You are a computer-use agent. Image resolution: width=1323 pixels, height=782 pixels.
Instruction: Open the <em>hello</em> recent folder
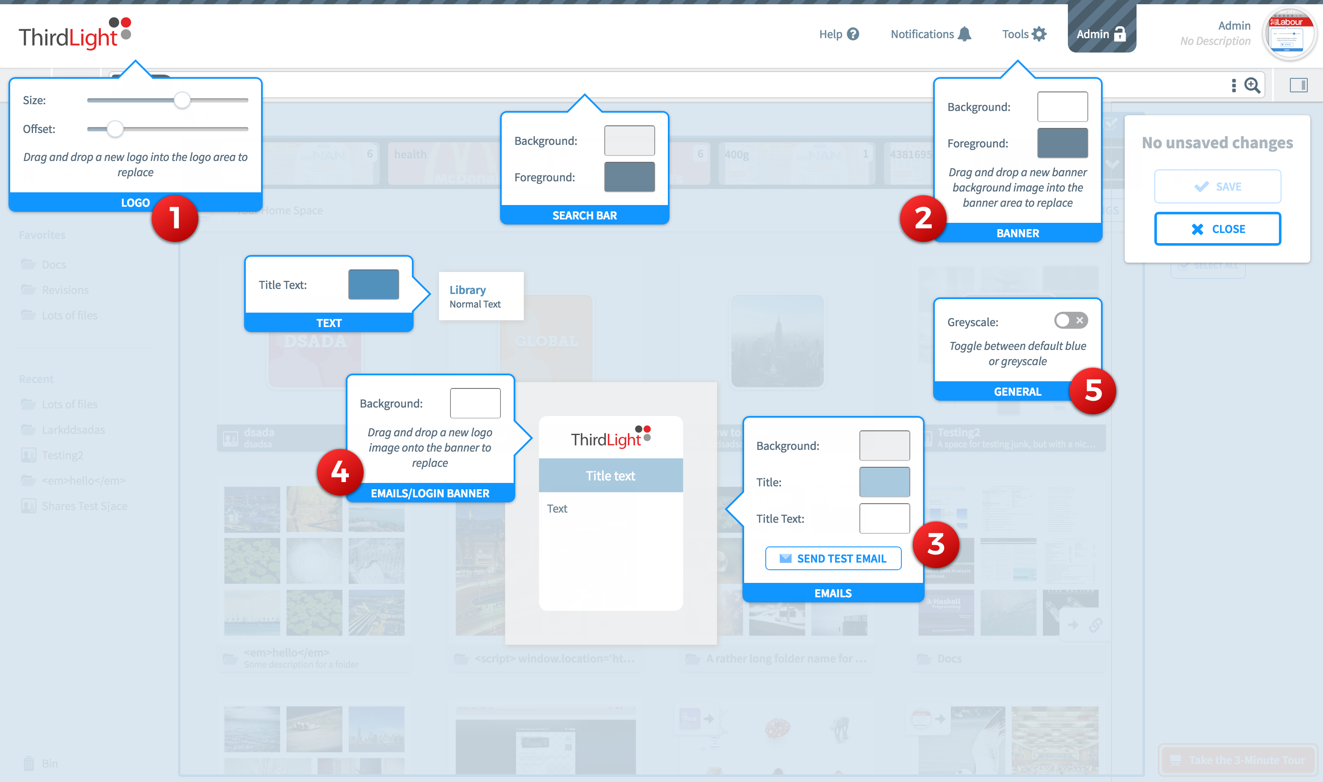(73, 480)
